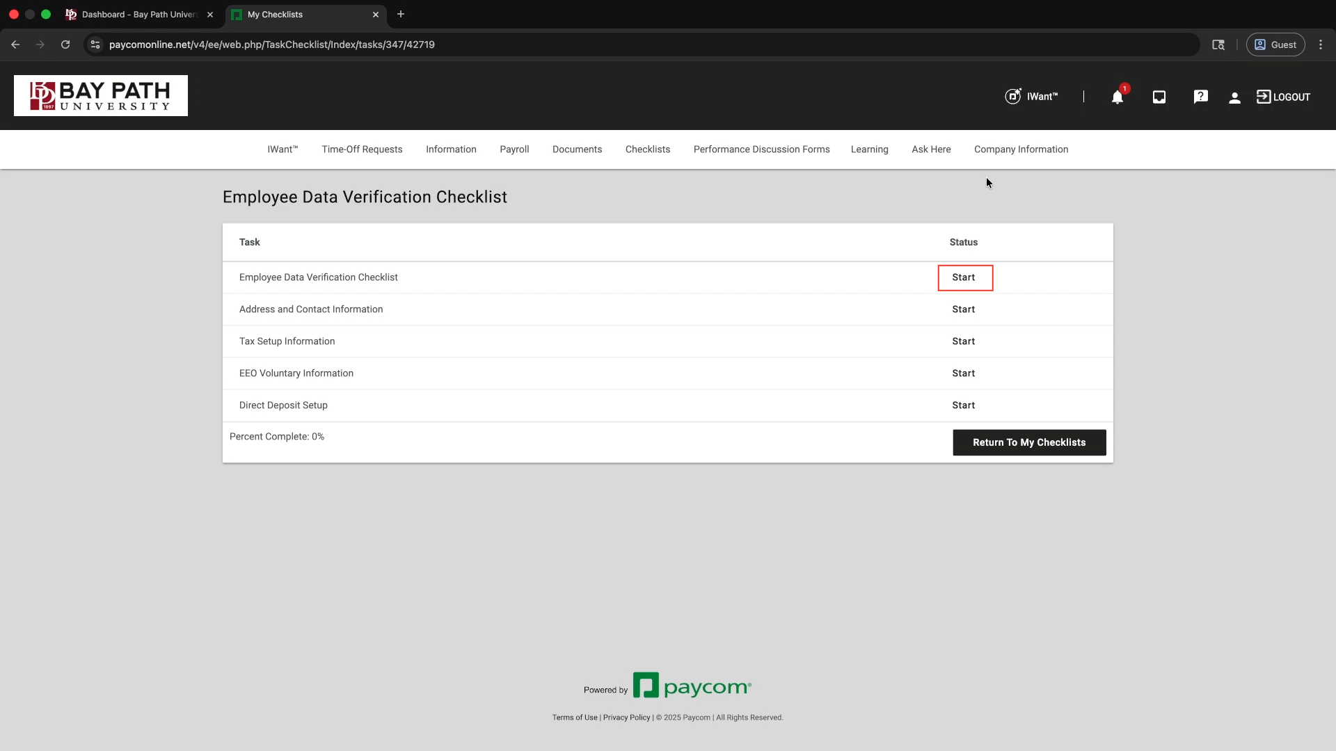Open the Privacy Policy footer link
This screenshot has width=1336, height=751.
click(x=626, y=718)
